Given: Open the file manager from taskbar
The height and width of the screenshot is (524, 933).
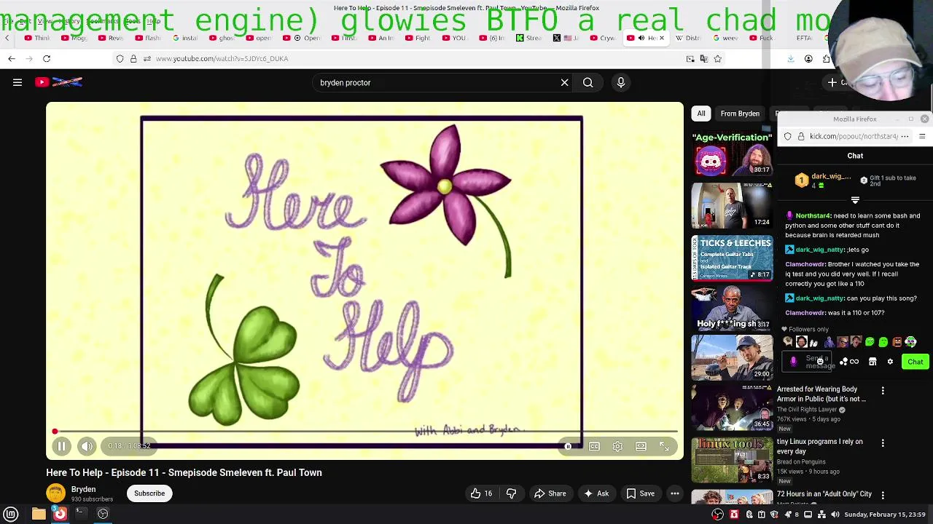Looking at the screenshot, I should pos(39,515).
